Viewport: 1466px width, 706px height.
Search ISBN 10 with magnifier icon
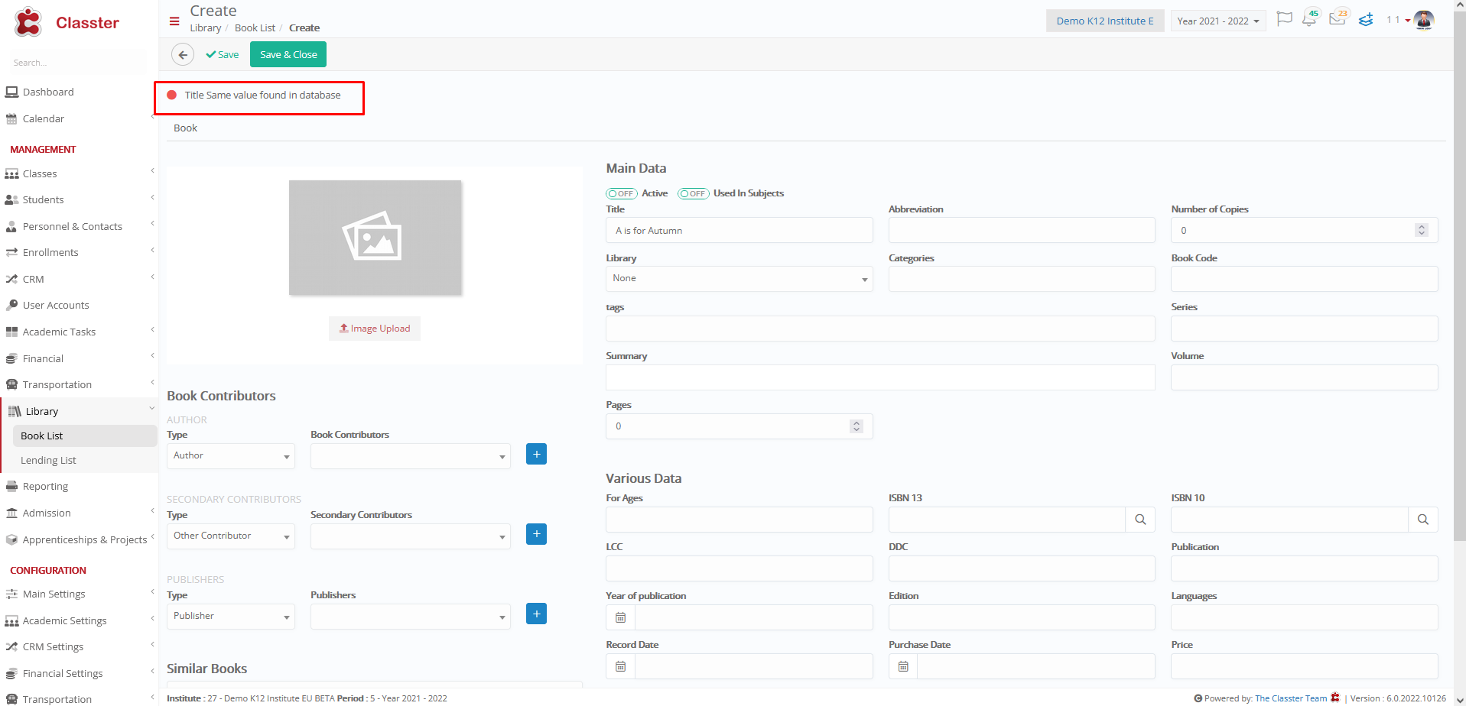point(1423,520)
